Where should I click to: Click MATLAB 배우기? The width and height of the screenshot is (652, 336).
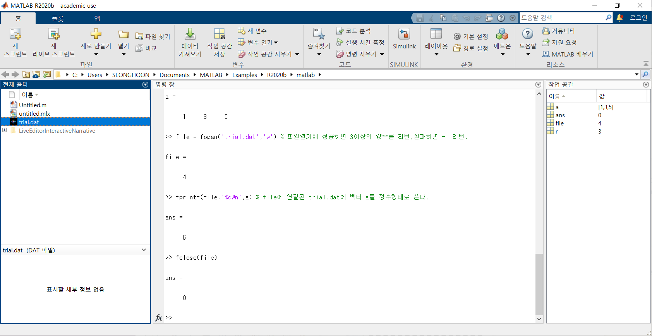(568, 54)
